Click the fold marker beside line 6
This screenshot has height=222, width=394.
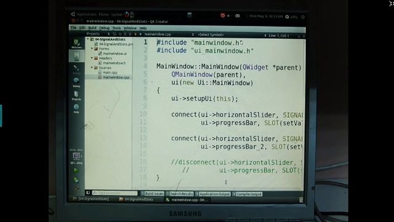point(152,82)
